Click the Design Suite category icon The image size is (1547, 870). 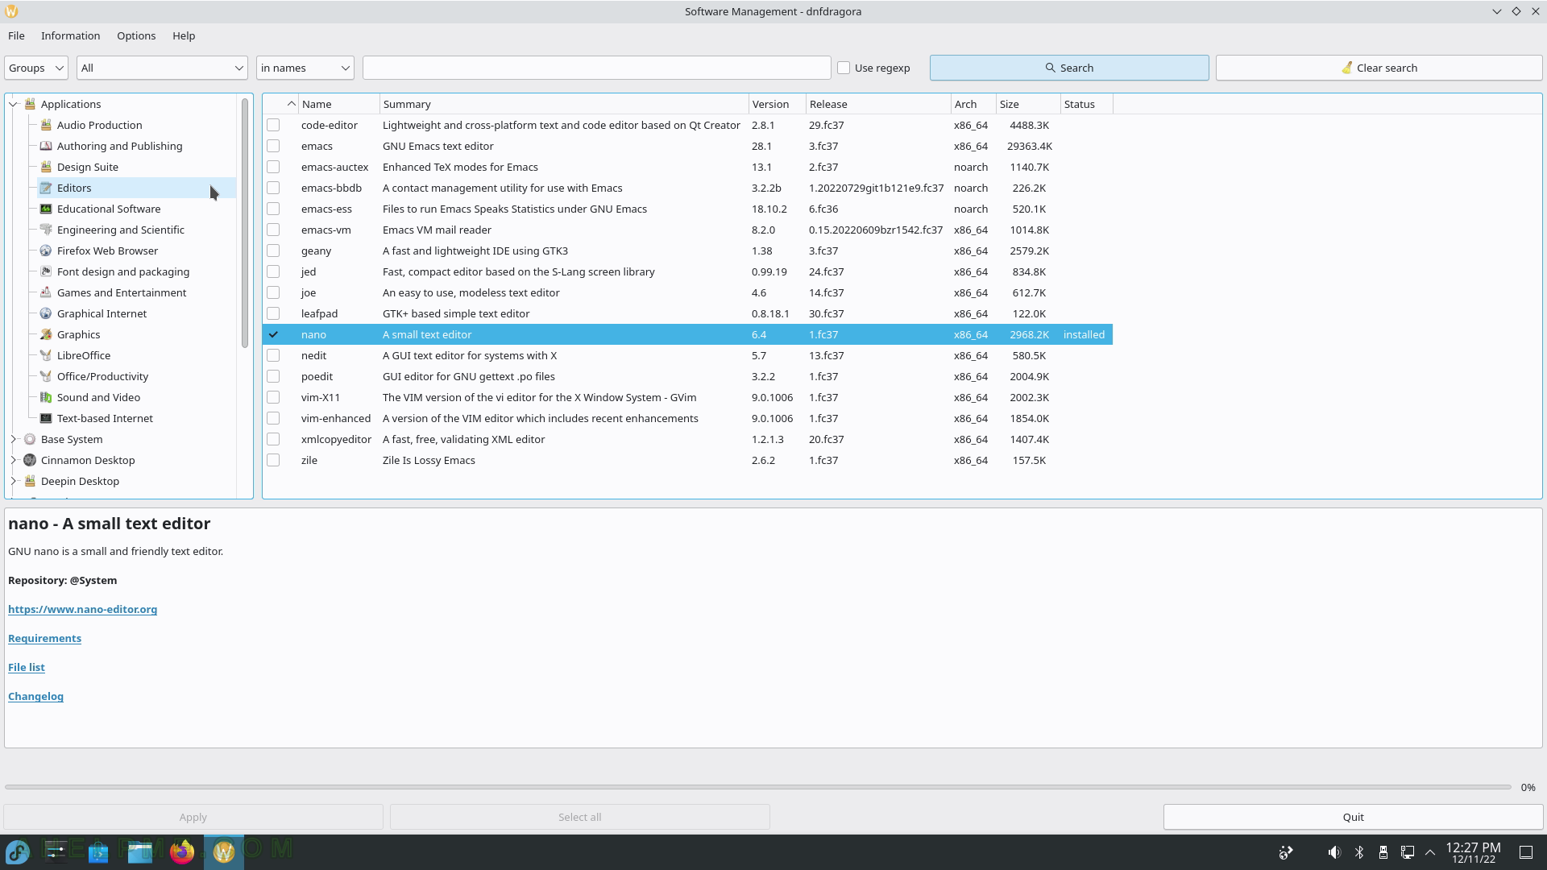pyautogui.click(x=46, y=167)
